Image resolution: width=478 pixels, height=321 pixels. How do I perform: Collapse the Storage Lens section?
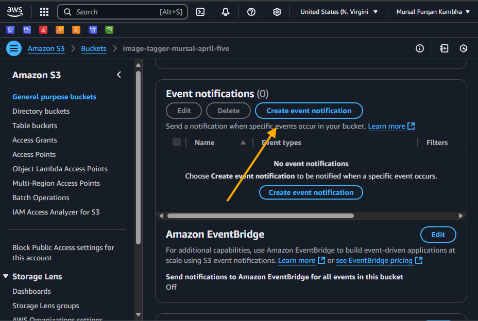tap(6, 276)
